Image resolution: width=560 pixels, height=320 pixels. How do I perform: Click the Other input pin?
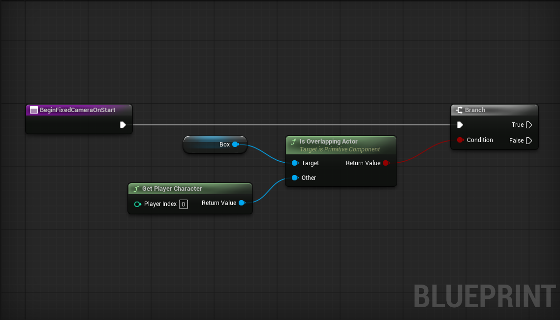pyautogui.click(x=294, y=178)
